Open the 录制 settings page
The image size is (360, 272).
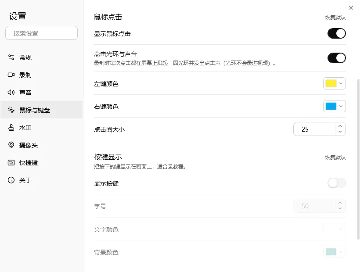(x=41, y=75)
